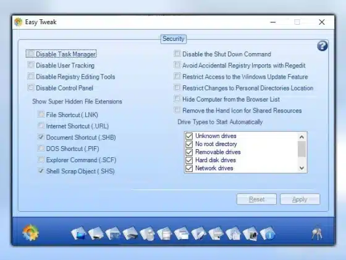Check Disable Registry Editing Tools
Image resolution: width=346 pixels, height=260 pixels.
tap(31, 76)
